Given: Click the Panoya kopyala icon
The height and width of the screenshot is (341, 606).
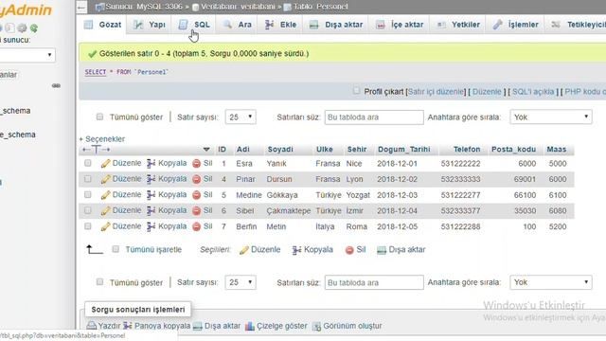Looking at the screenshot, I should pos(128,326).
